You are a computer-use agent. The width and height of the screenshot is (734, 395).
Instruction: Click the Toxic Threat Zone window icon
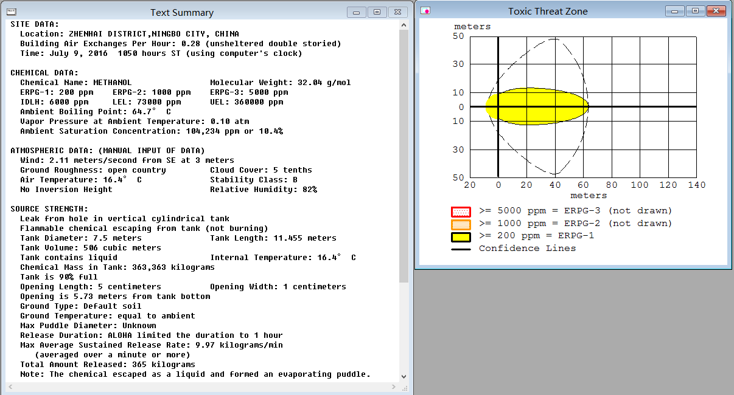pyautogui.click(x=426, y=10)
